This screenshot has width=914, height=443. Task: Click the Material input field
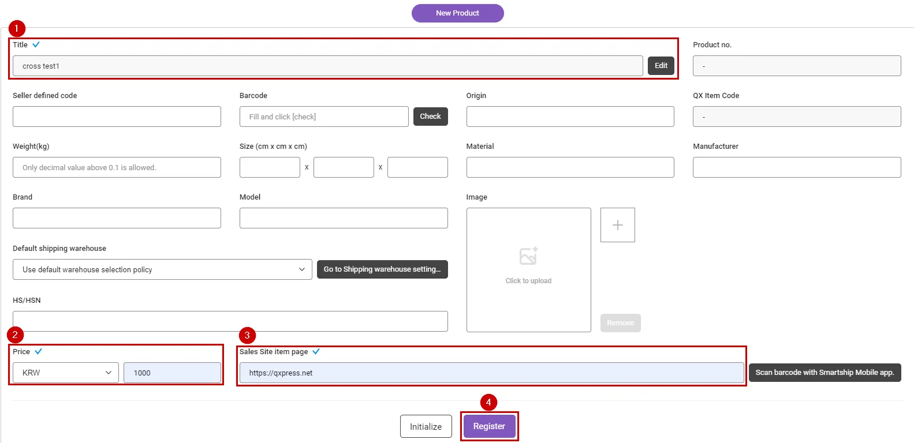click(570, 167)
